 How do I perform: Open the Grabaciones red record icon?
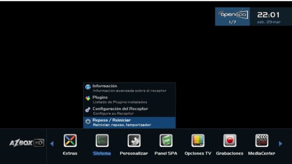[x=230, y=141]
